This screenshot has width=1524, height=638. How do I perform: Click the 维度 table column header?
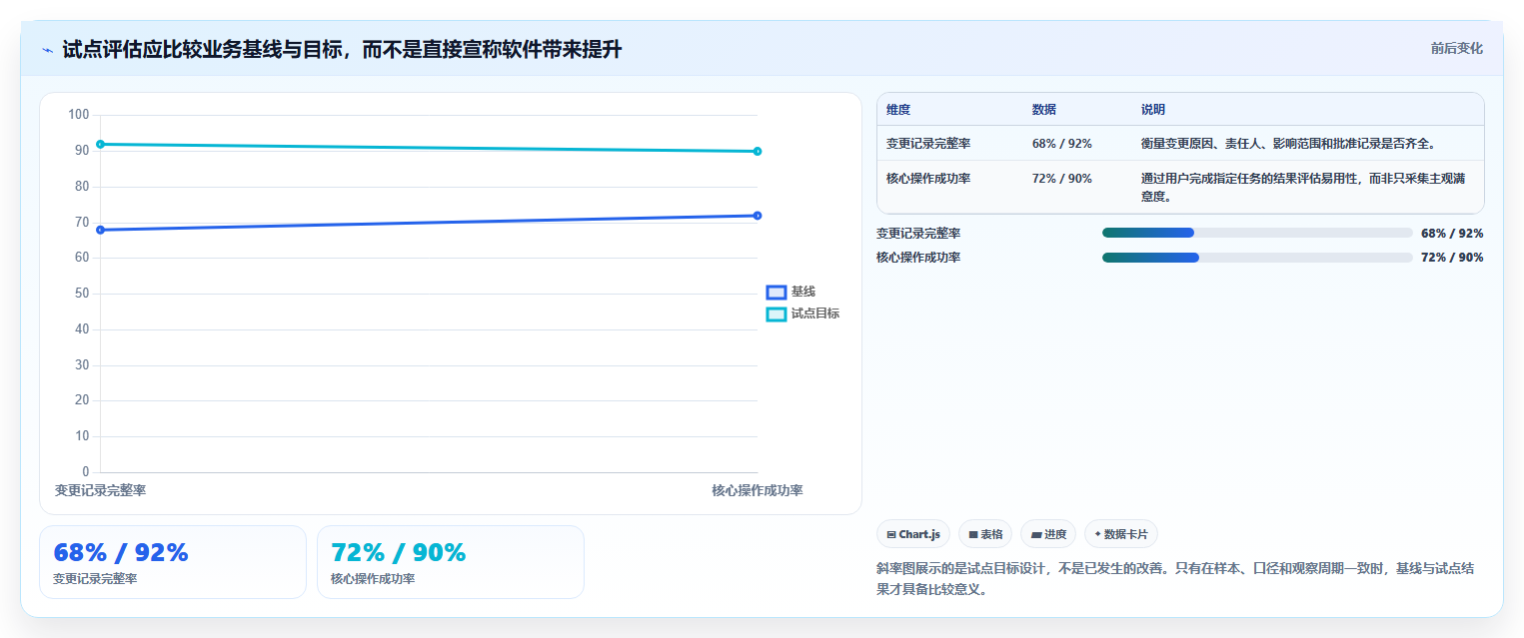pyautogui.click(x=898, y=110)
